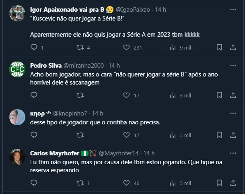245x194 pixels.
Task: Open the 14 h timestamp on knopinho7's tweet
Action: point(98,113)
